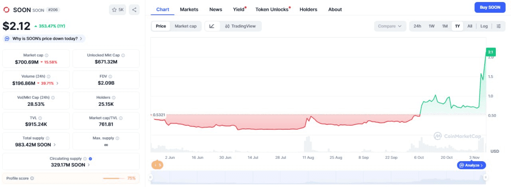511x187 pixels.
Task: Open the Compare dropdown
Action: [390, 26]
